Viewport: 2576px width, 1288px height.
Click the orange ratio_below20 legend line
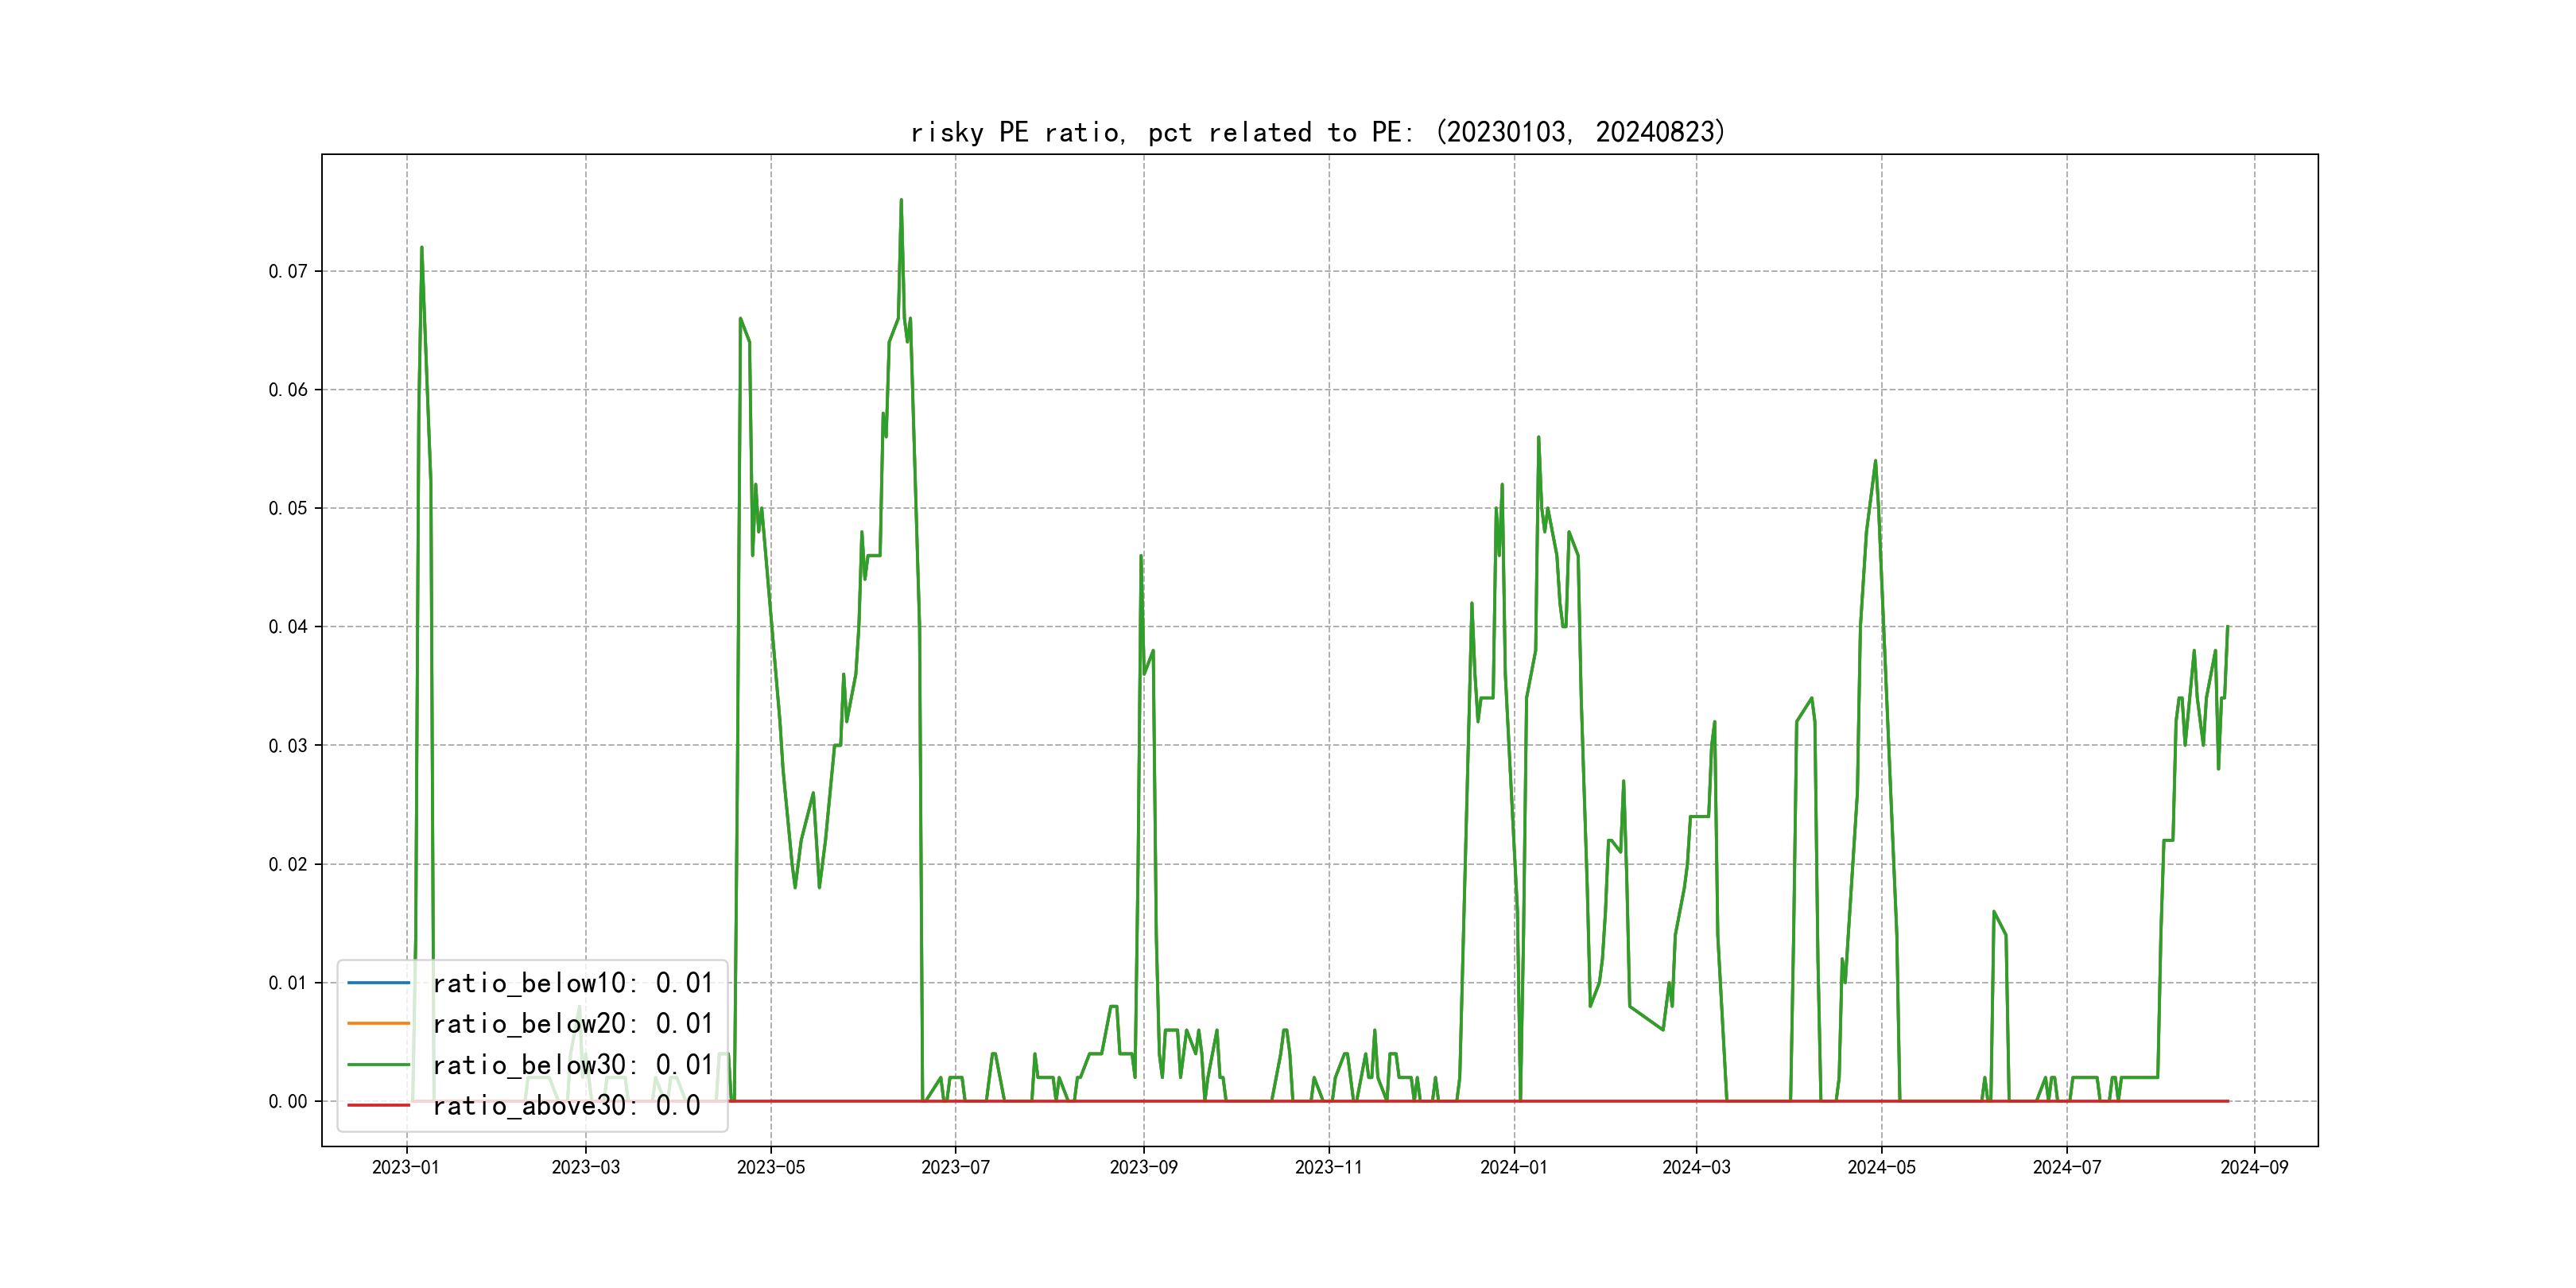point(378,1024)
